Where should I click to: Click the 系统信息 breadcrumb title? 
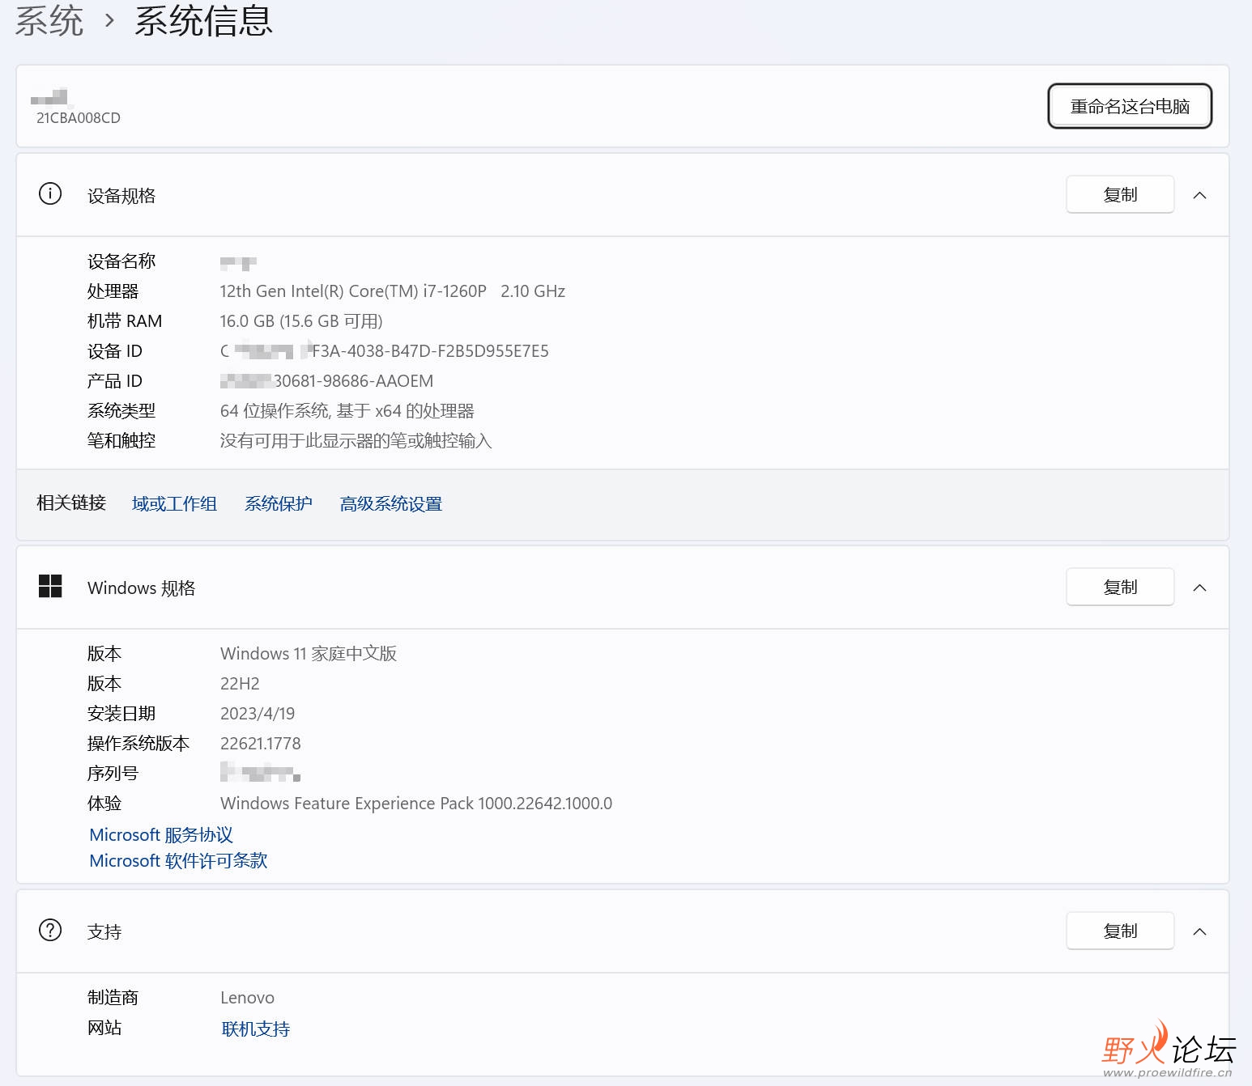pyautogui.click(x=204, y=20)
